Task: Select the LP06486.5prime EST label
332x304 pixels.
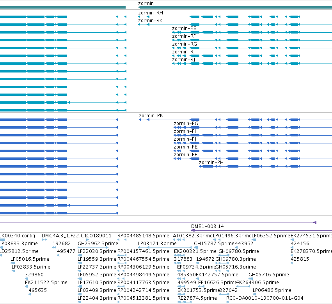Action: [272, 290]
